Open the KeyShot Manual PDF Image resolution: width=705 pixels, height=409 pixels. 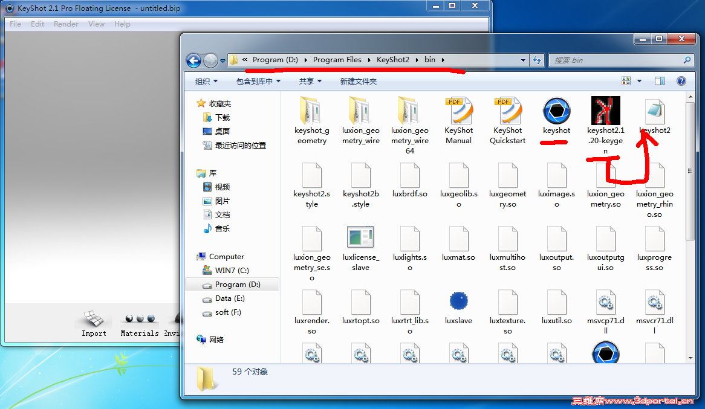click(x=458, y=120)
